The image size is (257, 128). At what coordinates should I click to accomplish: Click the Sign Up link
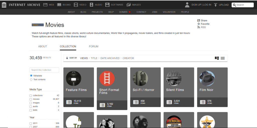tap(196, 5)
